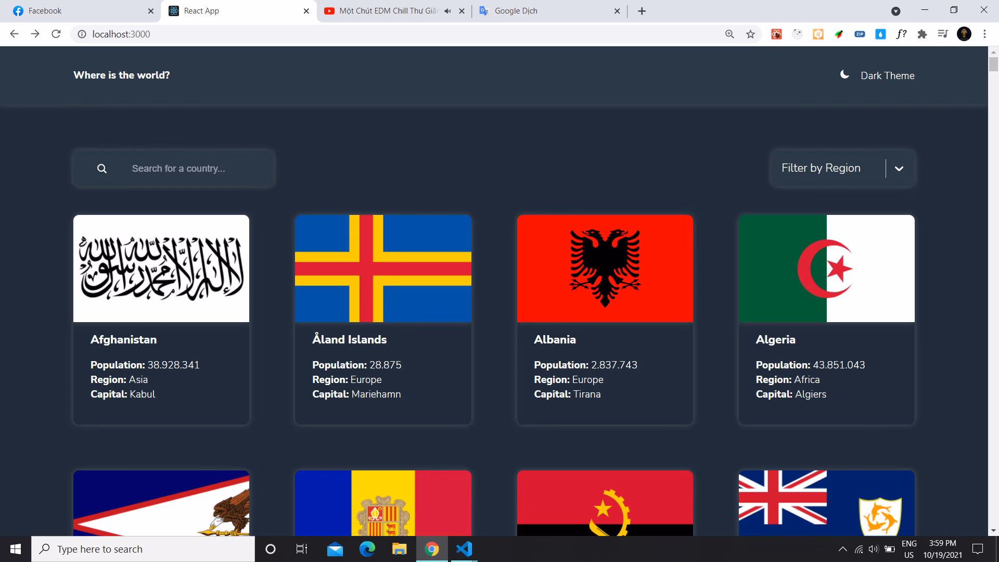Toggle Dark Theme moon icon
Image resolution: width=999 pixels, height=562 pixels.
tap(845, 75)
